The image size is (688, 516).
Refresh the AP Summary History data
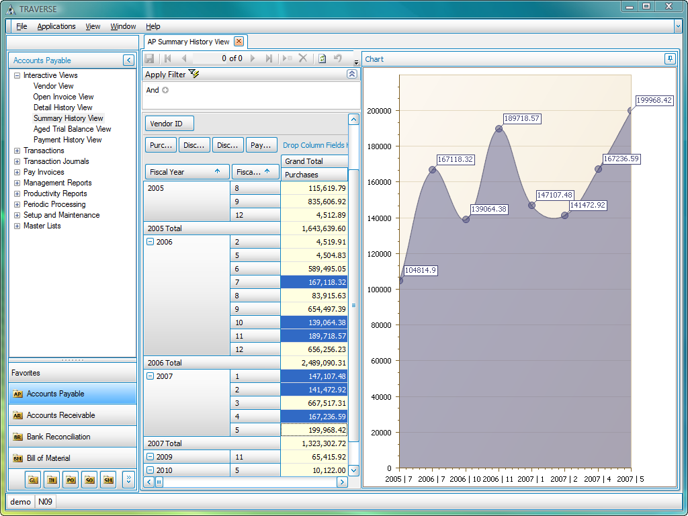tap(322, 58)
